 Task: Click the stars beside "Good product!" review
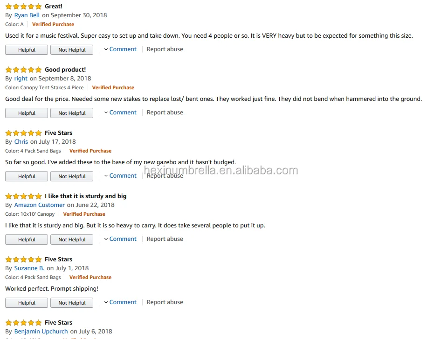point(23,70)
